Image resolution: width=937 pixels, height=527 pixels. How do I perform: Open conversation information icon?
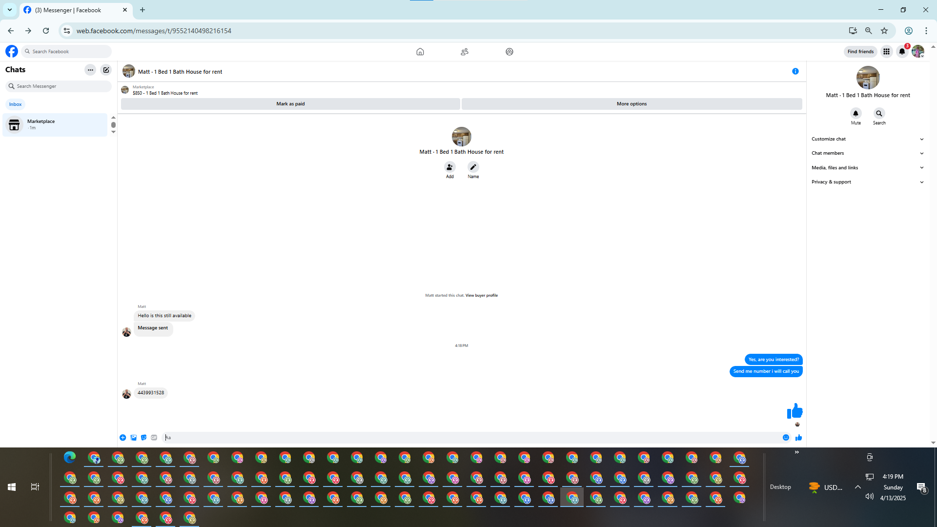(x=795, y=71)
